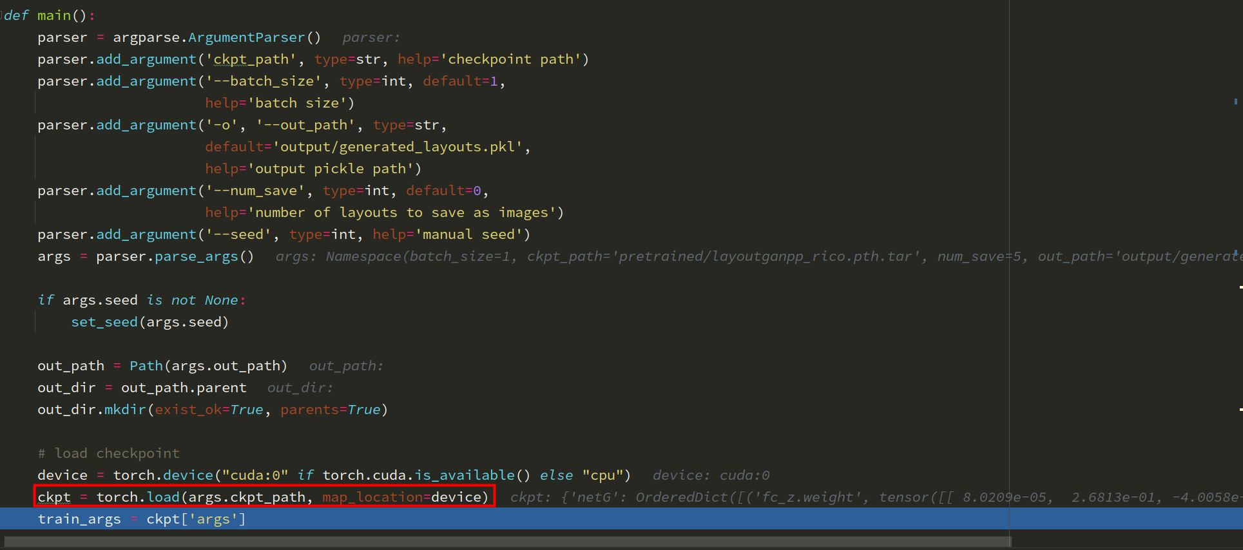The image size is (1243, 550).
Task: Click 'load' in the torch.load call
Action: point(163,497)
